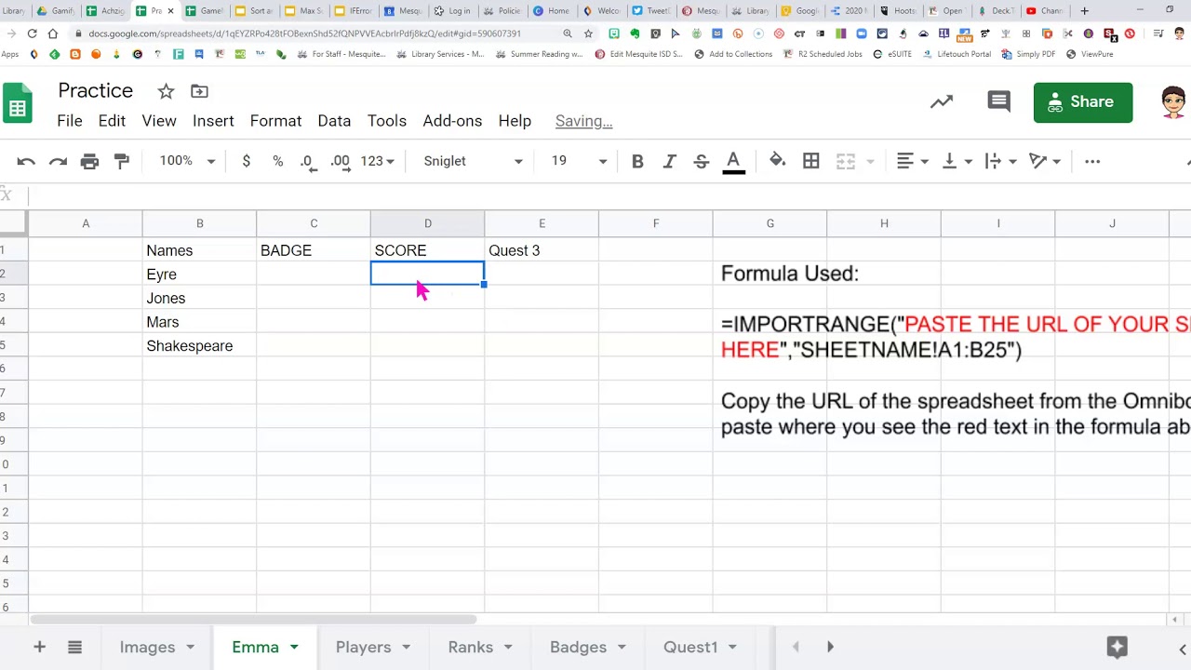Bookmark this page star icon
The width and height of the screenshot is (1191, 670).
588,33
